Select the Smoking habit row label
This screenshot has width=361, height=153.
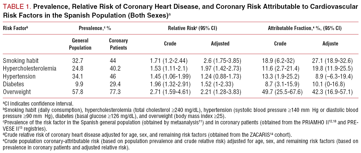21,61
